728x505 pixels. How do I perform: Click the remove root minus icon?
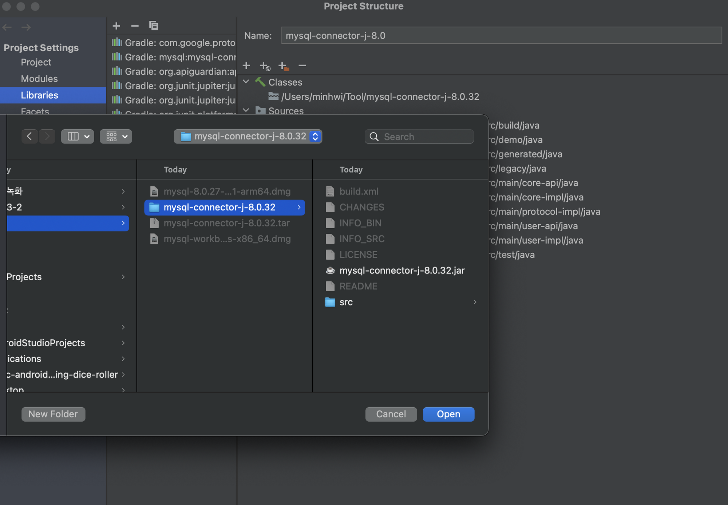pos(302,66)
